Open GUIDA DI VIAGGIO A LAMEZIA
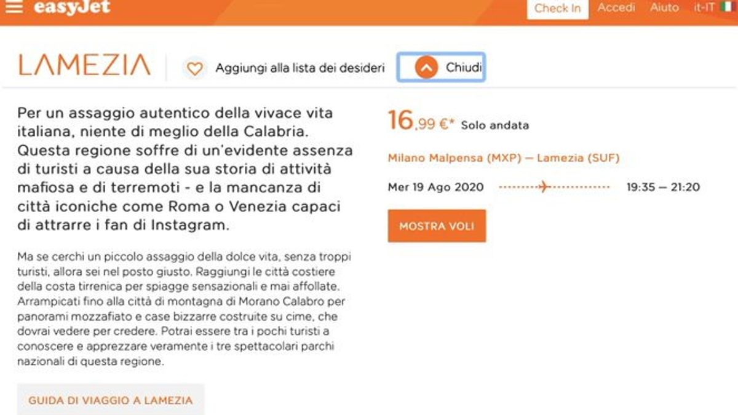The height and width of the screenshot is (415, 738). click(x=111, y=400)
